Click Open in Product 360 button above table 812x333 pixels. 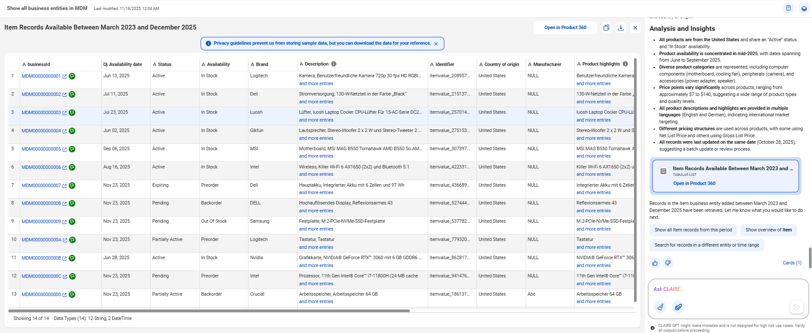(565, 28)
